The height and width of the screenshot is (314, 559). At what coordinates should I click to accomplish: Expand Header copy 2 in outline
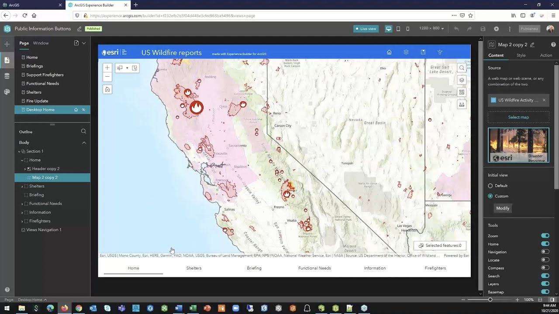click(25, 169)
